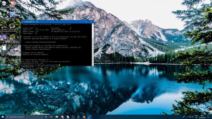Screen dimensions: 212x119
Task: Click the scroll down arrow in terminal
Action: (x=93, y=65)
